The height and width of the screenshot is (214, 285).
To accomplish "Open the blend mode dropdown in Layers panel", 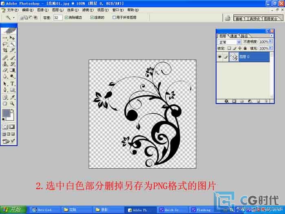I will point(229,42).
